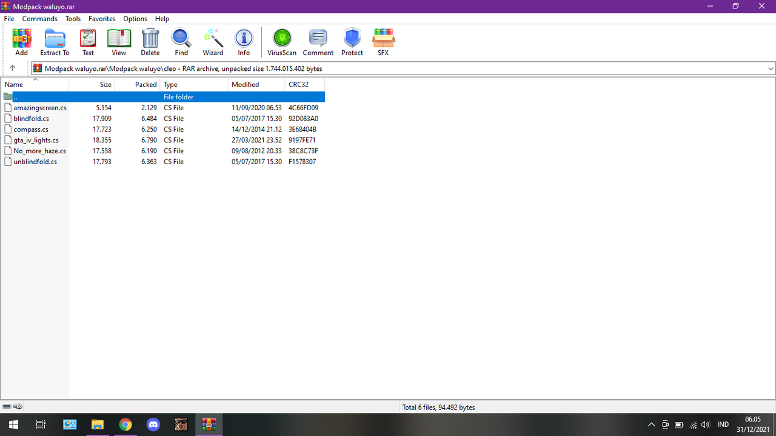Click CRC32 value 4C66FD09
776x436 pixels.
tap(303, 108)
